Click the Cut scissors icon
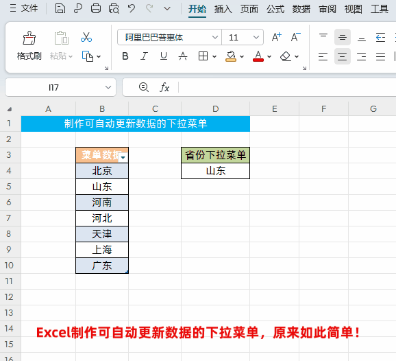The image size is (396, 361). click(86, 38)
